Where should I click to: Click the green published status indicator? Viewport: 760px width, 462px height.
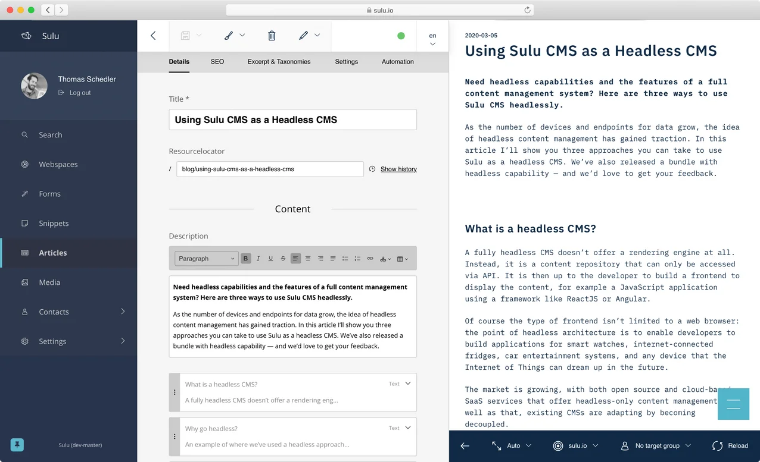[401, 36]
